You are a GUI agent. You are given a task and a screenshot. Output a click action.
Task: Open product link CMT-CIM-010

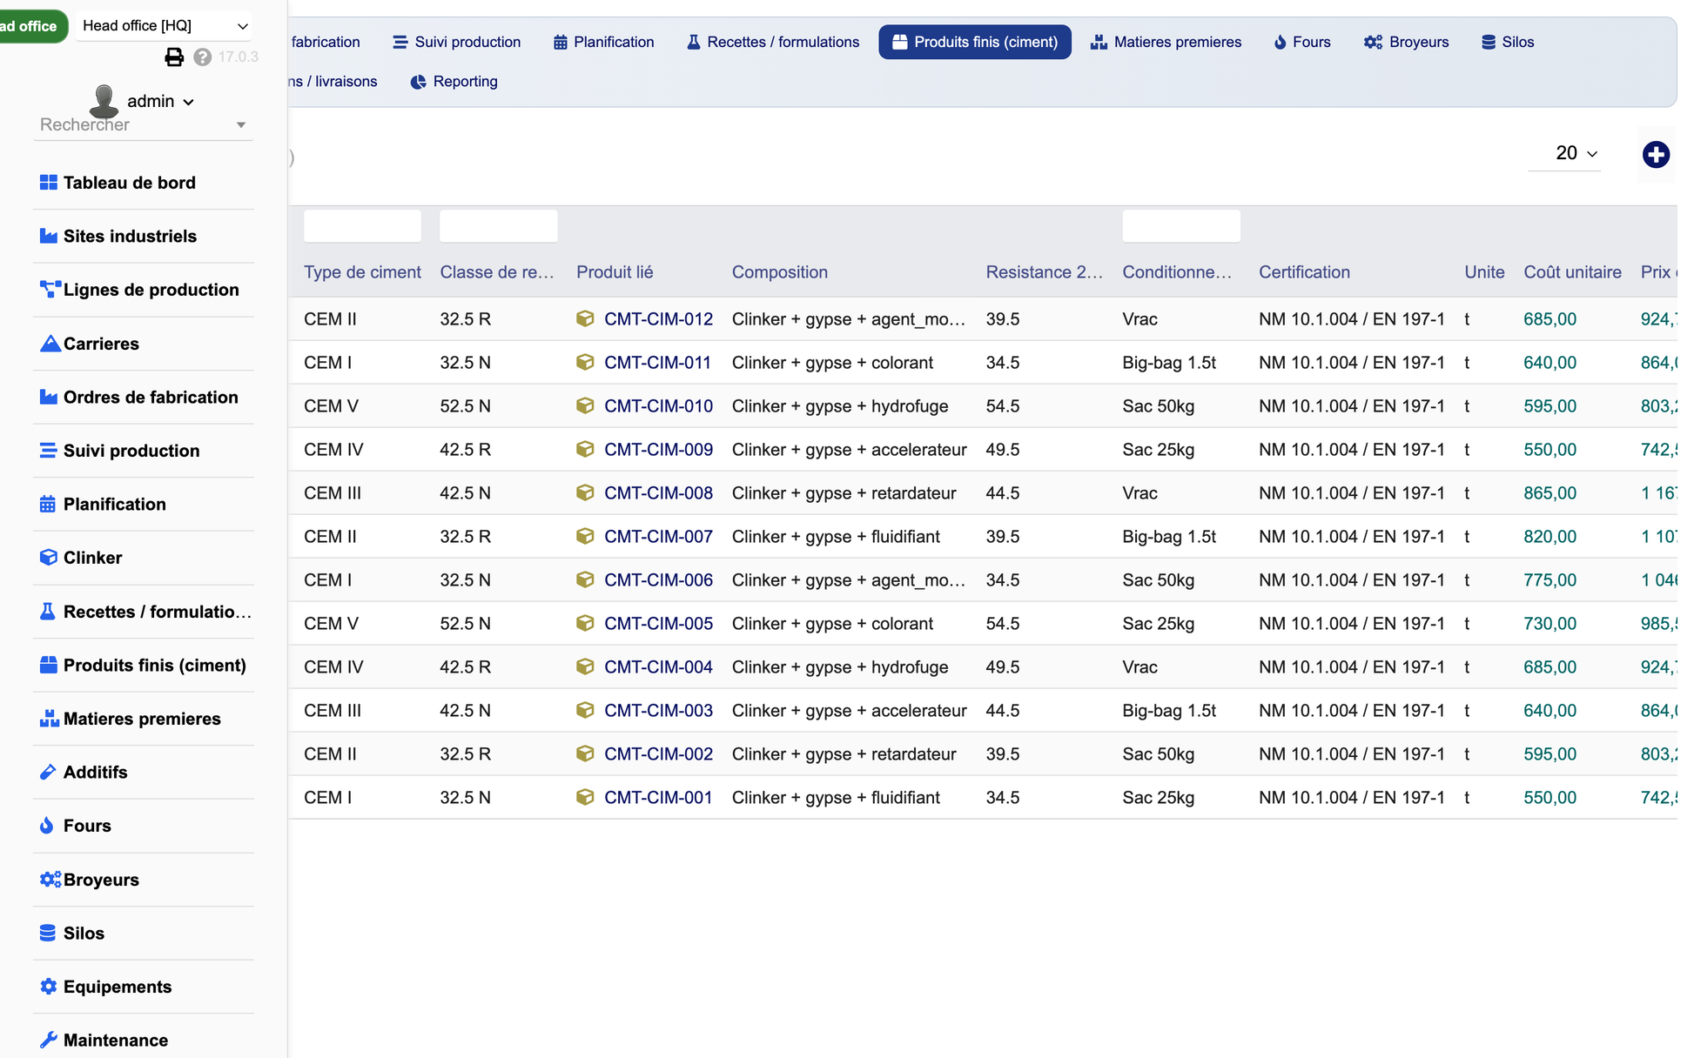tap(658, 406)
